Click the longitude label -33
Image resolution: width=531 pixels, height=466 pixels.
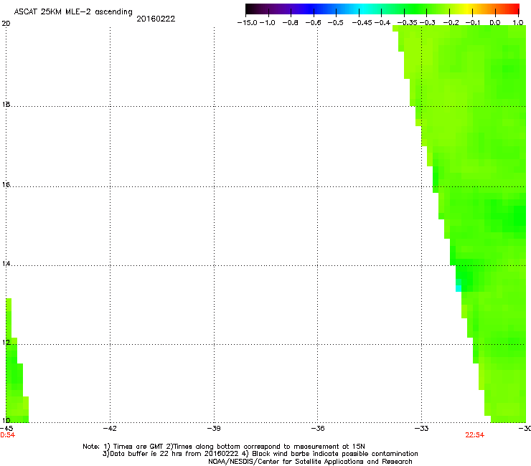click(422, 429)
